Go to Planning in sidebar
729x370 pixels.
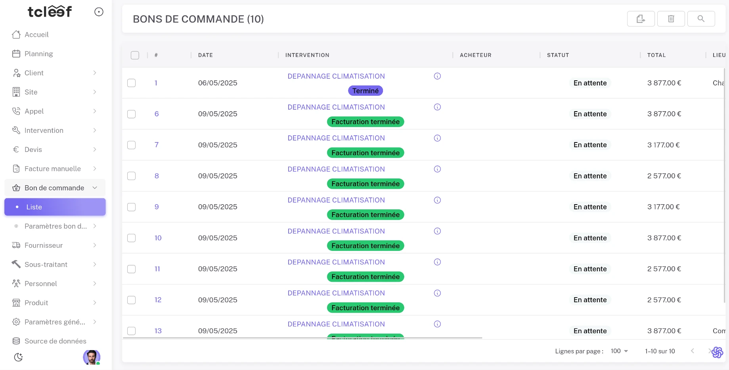38,54
